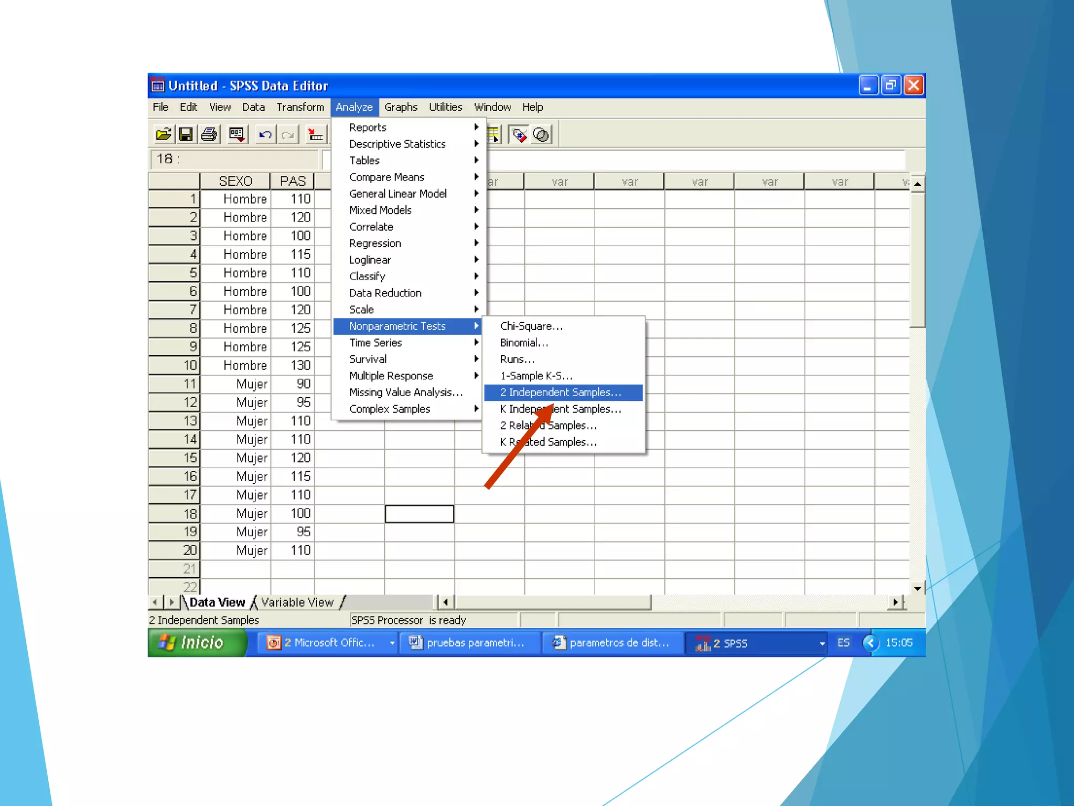Click the Go to Case icon

[x=315, y=135]
